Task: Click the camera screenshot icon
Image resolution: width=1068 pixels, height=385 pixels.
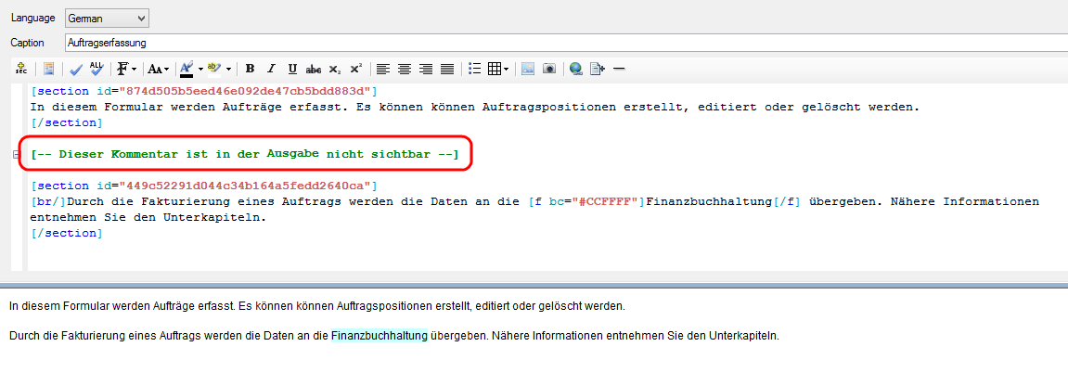Action: (x=549, y=69)
